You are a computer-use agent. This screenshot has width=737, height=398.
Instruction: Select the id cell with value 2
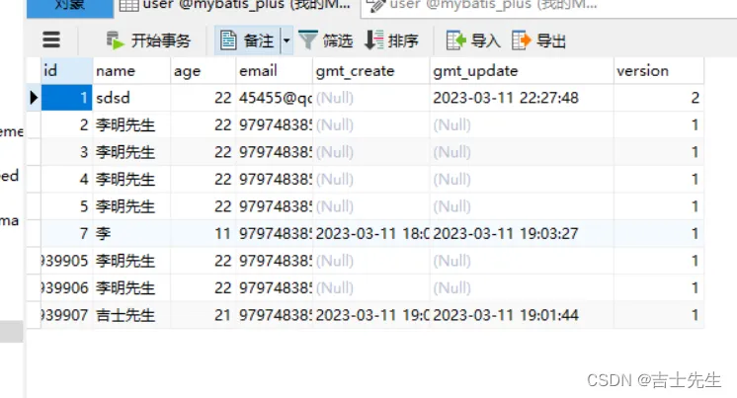point(67,125)
